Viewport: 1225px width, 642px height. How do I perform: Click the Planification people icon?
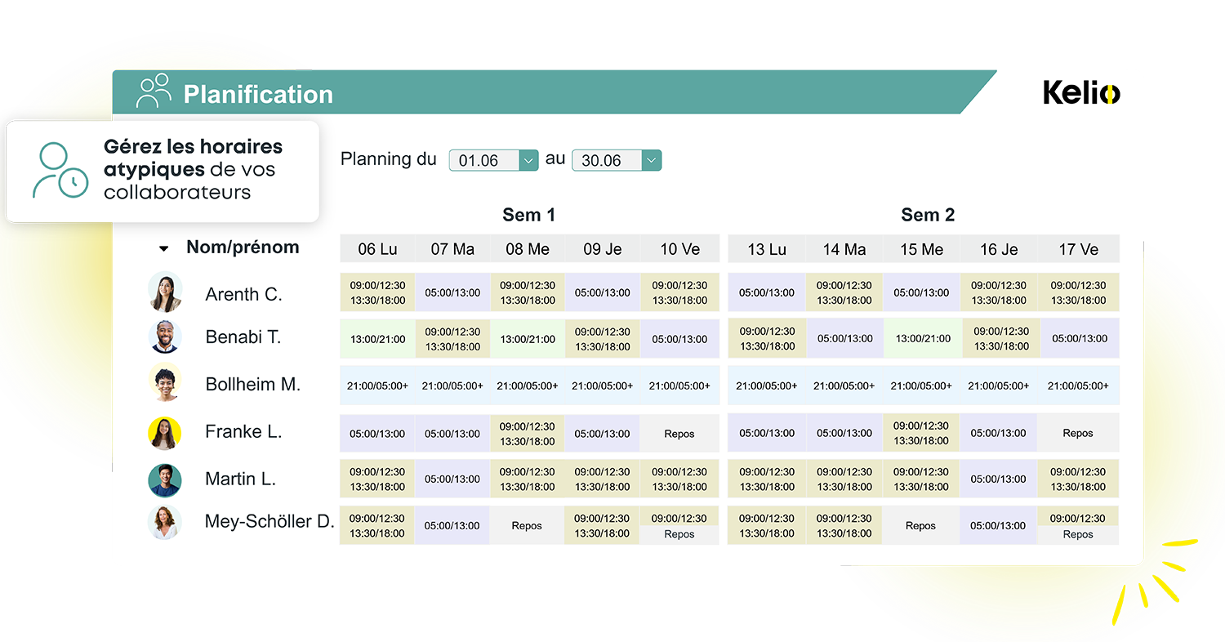point(154,91)
